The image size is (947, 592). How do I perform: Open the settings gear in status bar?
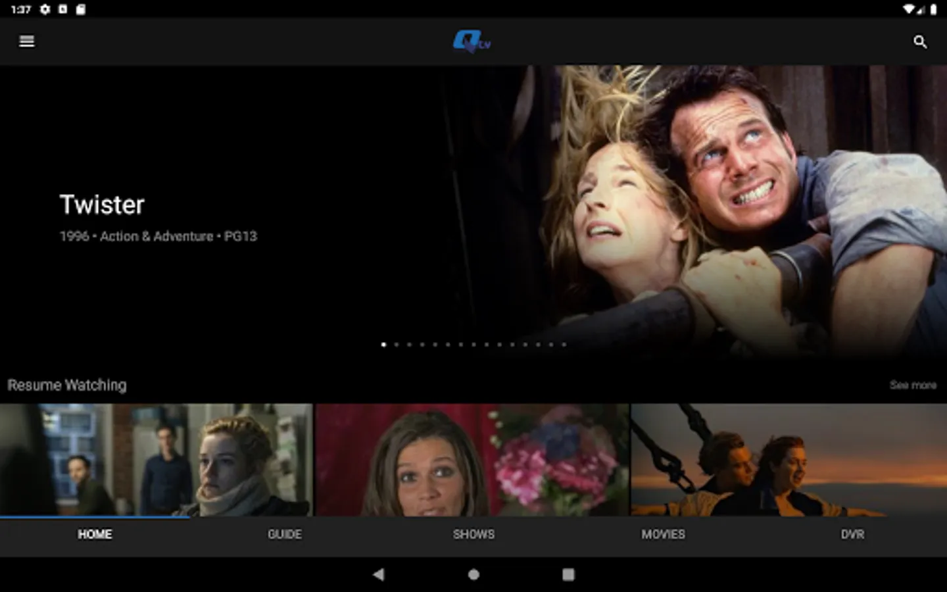click(45, 9)
